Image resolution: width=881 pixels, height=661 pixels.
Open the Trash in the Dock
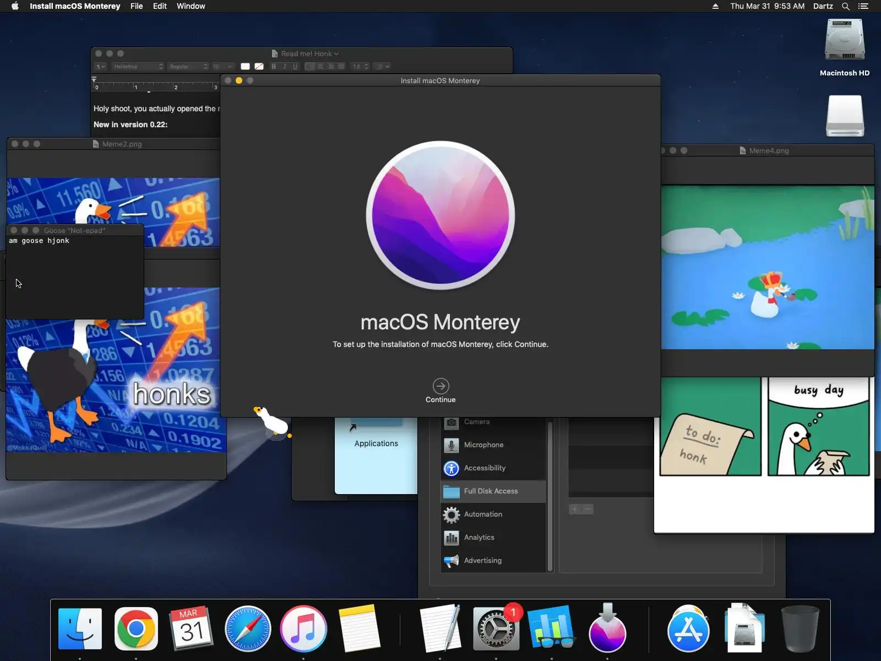point(800,629)
